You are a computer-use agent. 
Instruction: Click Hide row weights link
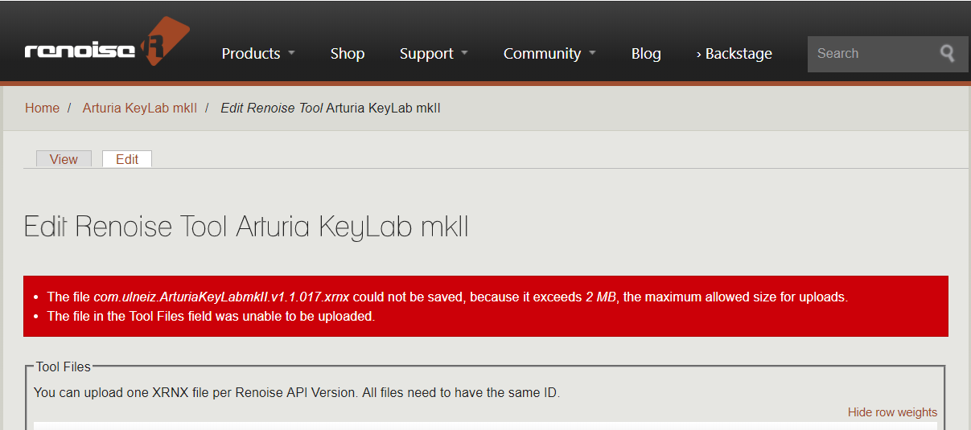[x=892, y=412]
